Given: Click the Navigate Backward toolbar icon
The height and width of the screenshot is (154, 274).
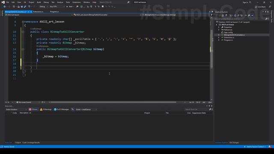Looking at the screenshot, I should pyautogui.click(x=5, y=7).
